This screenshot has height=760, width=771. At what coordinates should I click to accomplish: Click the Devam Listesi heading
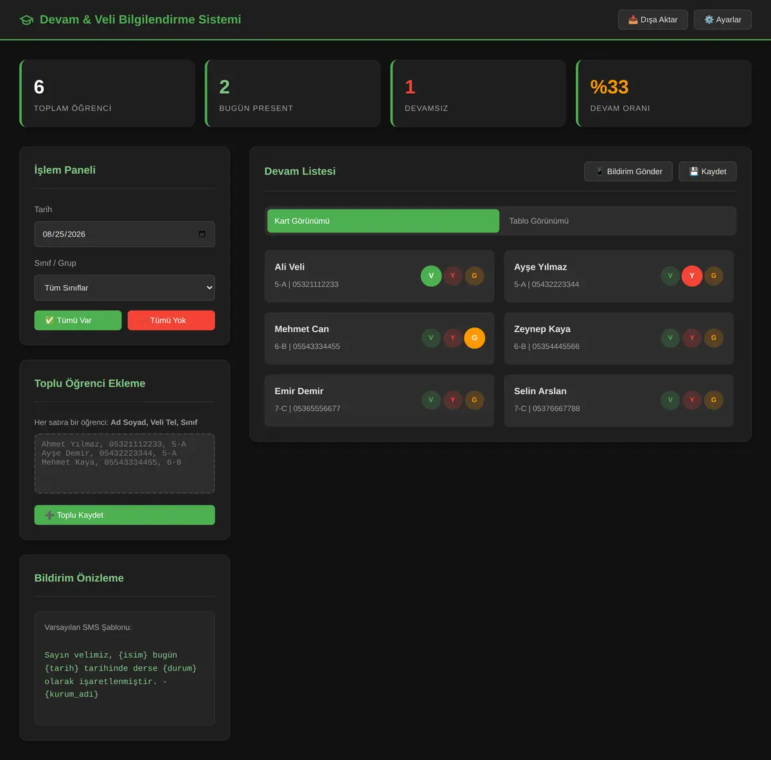[300, 171]
